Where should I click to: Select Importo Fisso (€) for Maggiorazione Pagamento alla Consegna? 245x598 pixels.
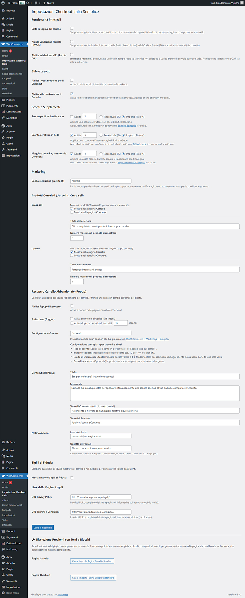click(x=123, y=154)
